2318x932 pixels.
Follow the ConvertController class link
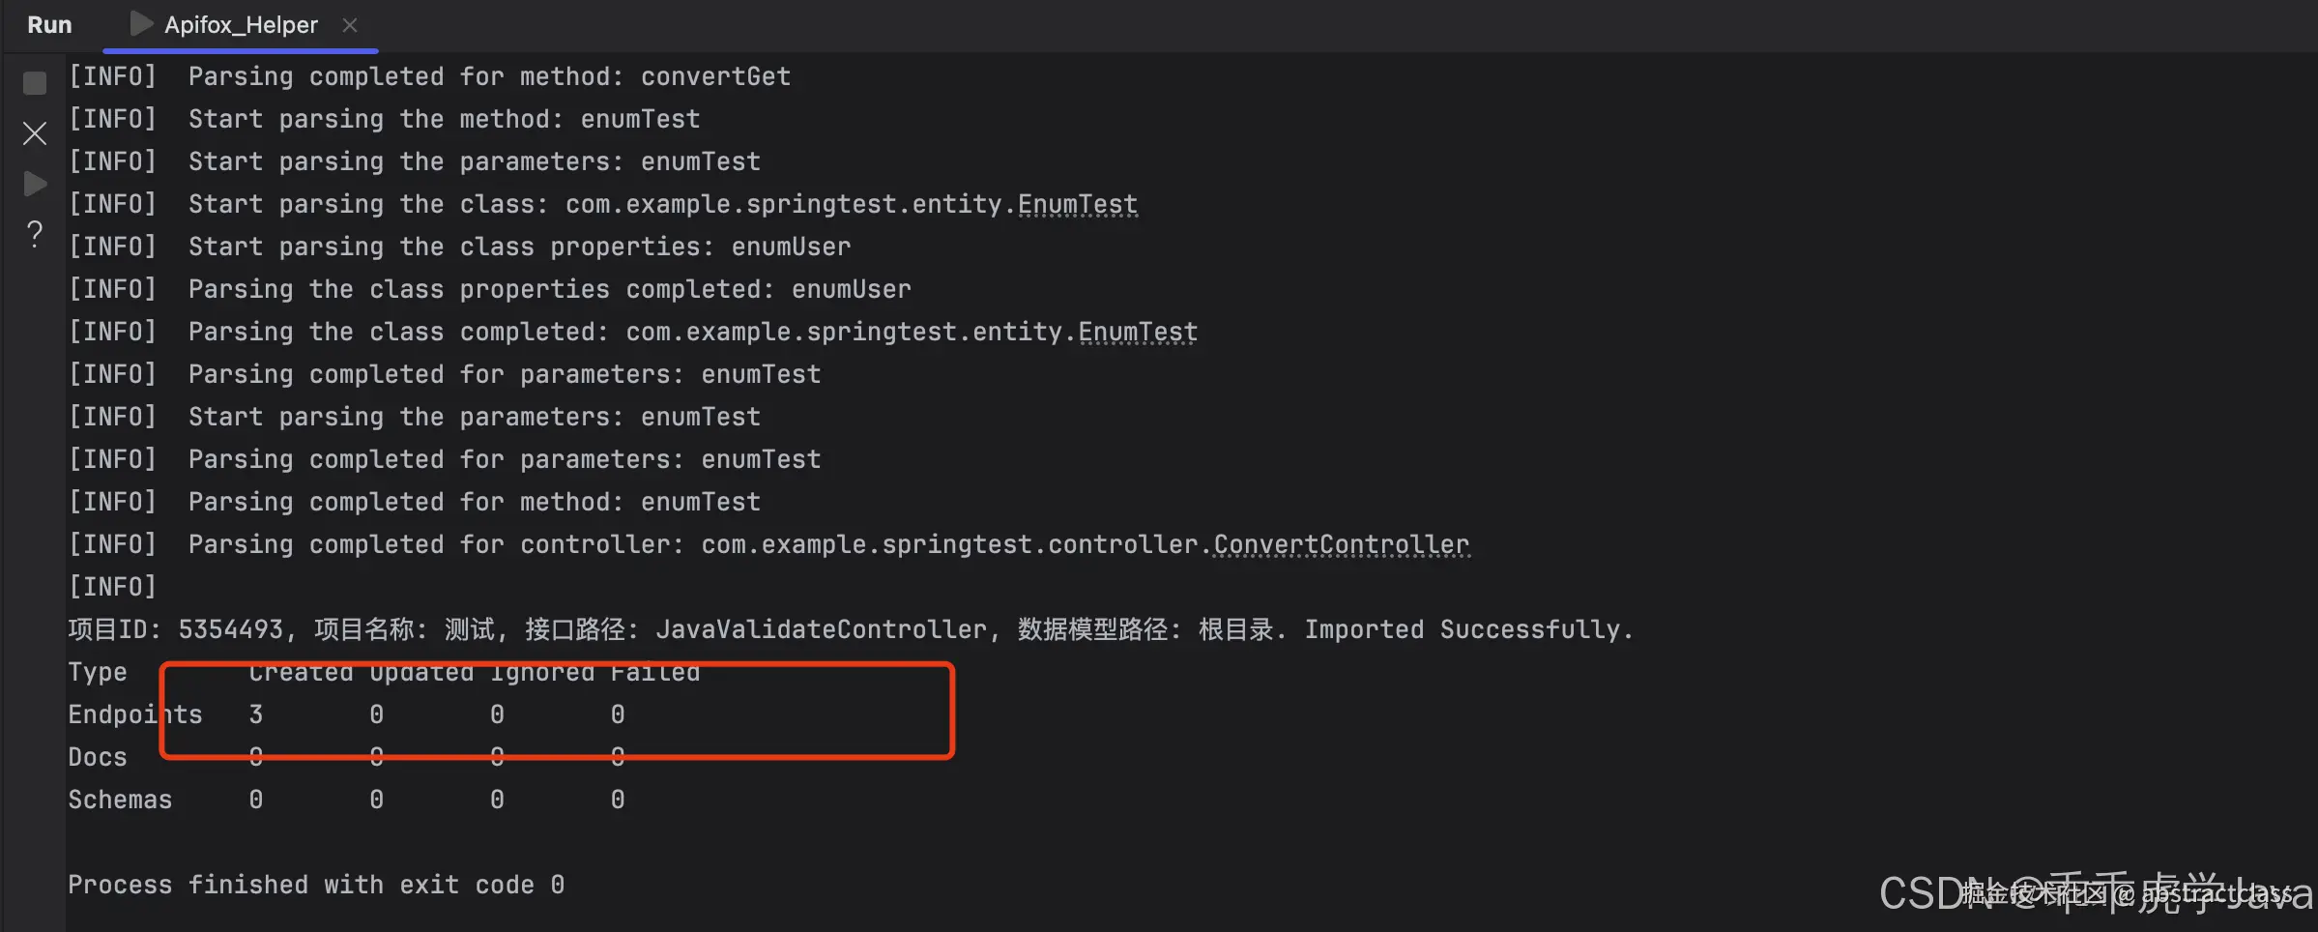(1341, 544)
